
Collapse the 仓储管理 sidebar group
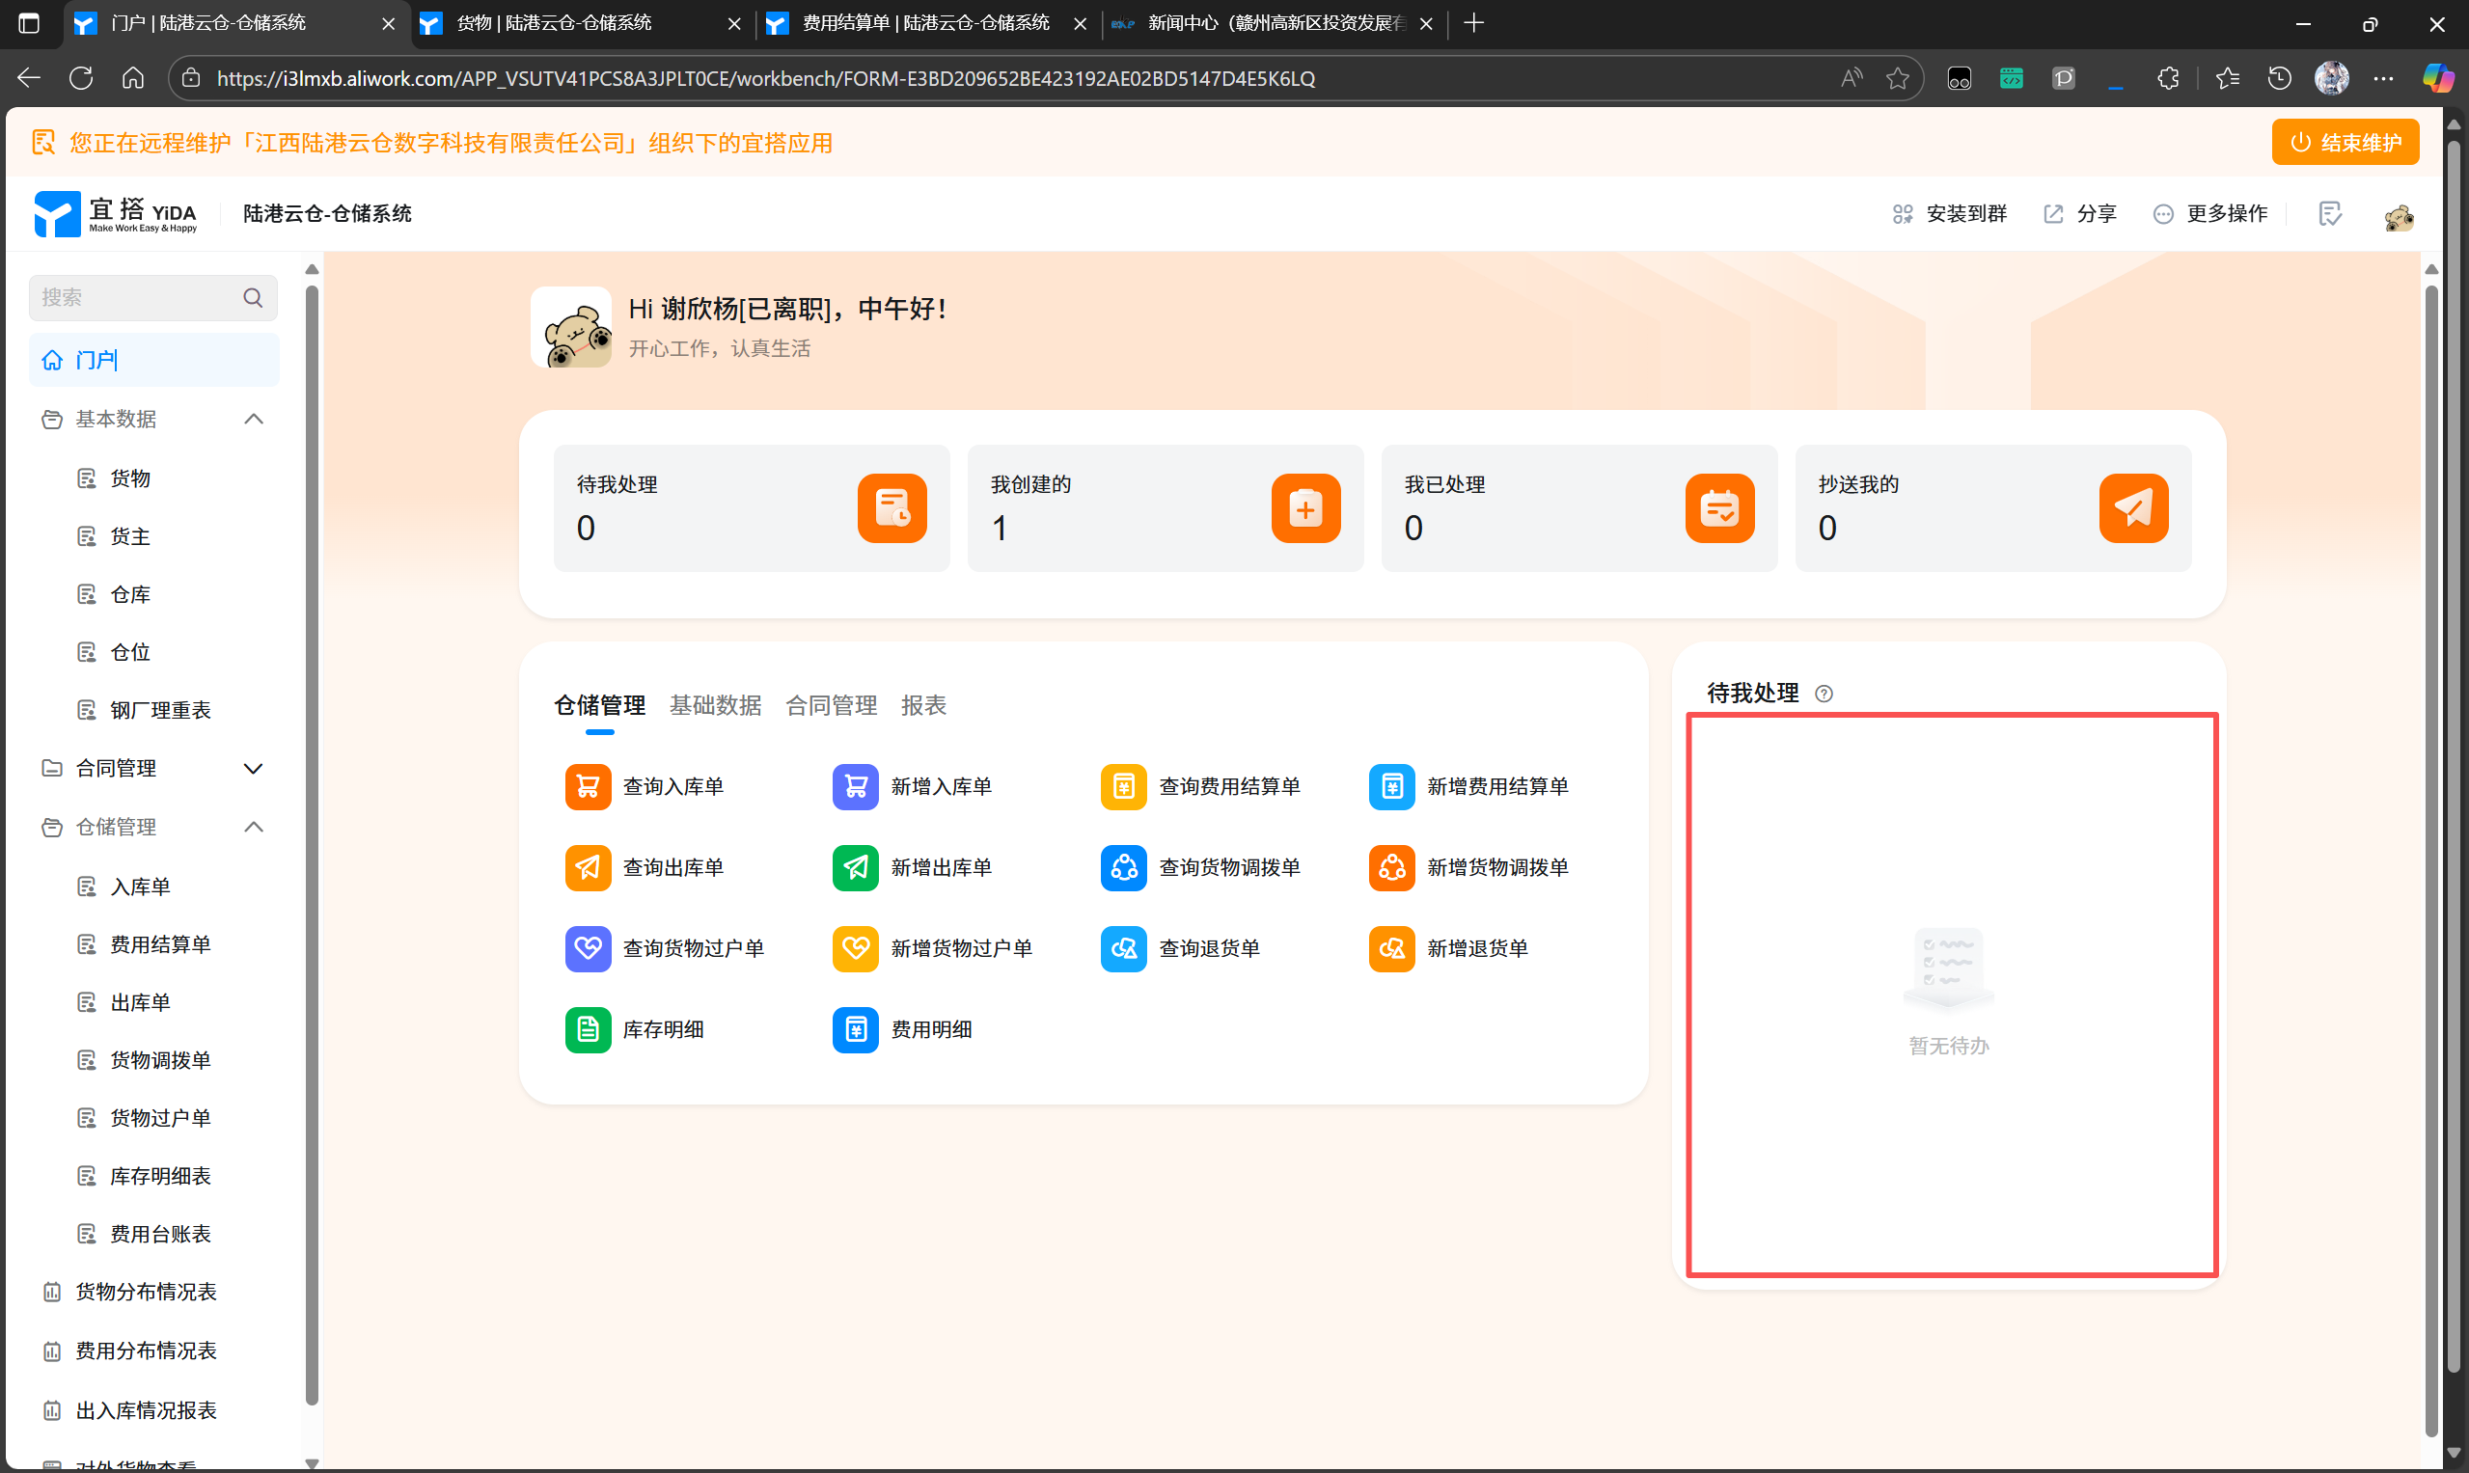coord(253,827)
